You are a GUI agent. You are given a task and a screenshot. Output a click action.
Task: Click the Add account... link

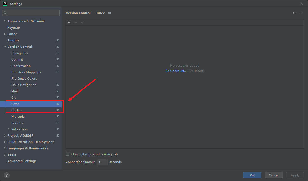pyautogui.click(x=176, y=71)
